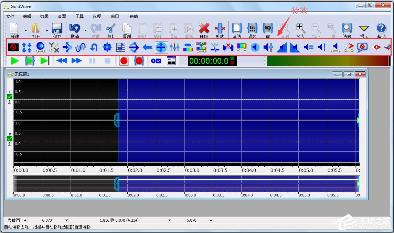
Task: Open the Compressor/Expander effect with vertical arrows
Action: tap(27, 47)
